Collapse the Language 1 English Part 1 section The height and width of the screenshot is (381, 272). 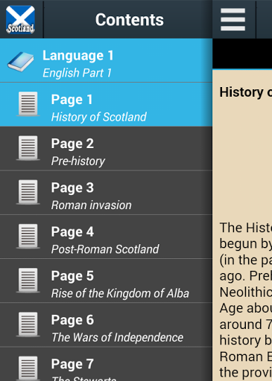tap(106, 60)
